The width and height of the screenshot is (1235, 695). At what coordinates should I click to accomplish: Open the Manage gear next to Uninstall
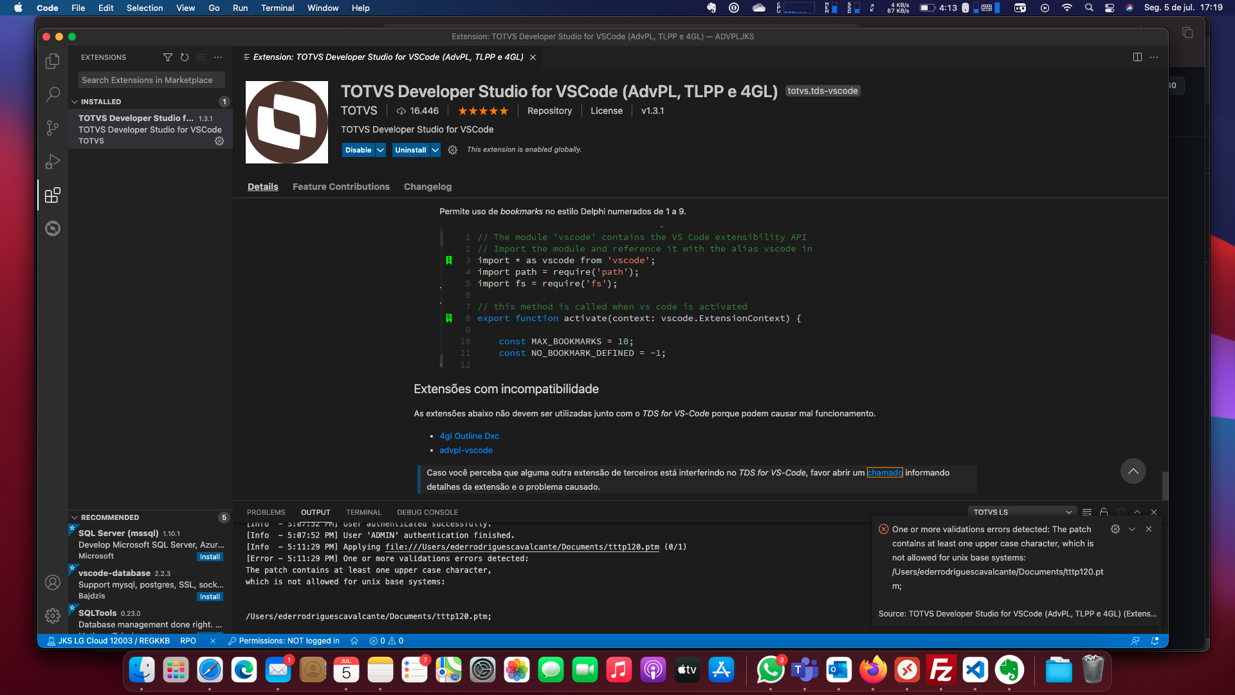[x=453, y=150]
